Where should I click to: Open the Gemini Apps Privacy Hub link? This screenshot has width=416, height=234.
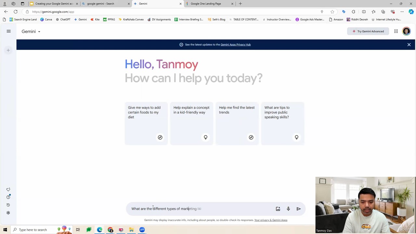(x=236, y=45)
